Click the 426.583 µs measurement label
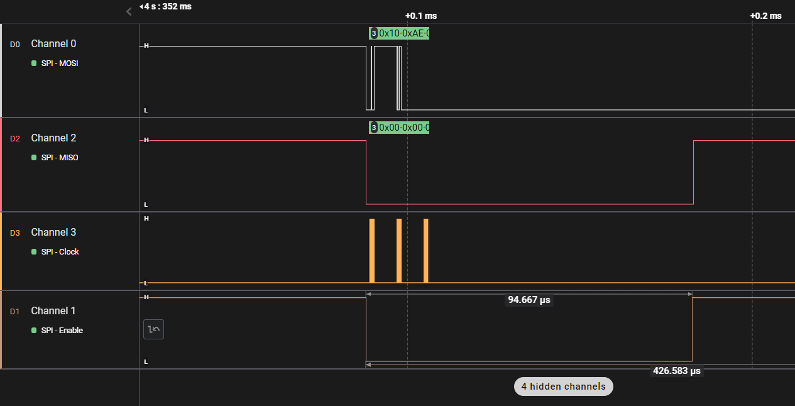 click(x=676, y=371)
